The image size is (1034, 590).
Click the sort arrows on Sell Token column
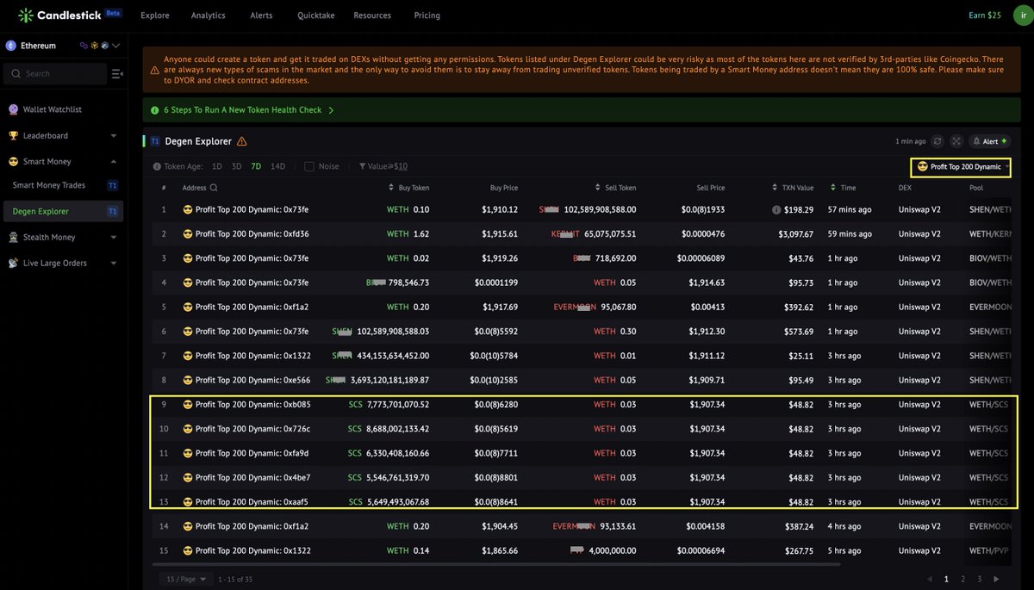[599, 187]
